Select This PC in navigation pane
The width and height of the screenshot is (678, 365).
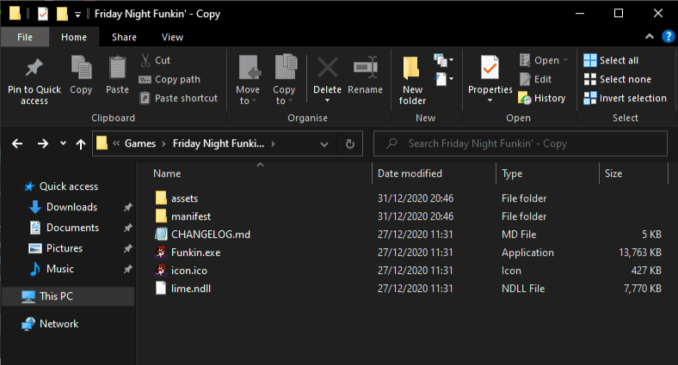(68, 296)
